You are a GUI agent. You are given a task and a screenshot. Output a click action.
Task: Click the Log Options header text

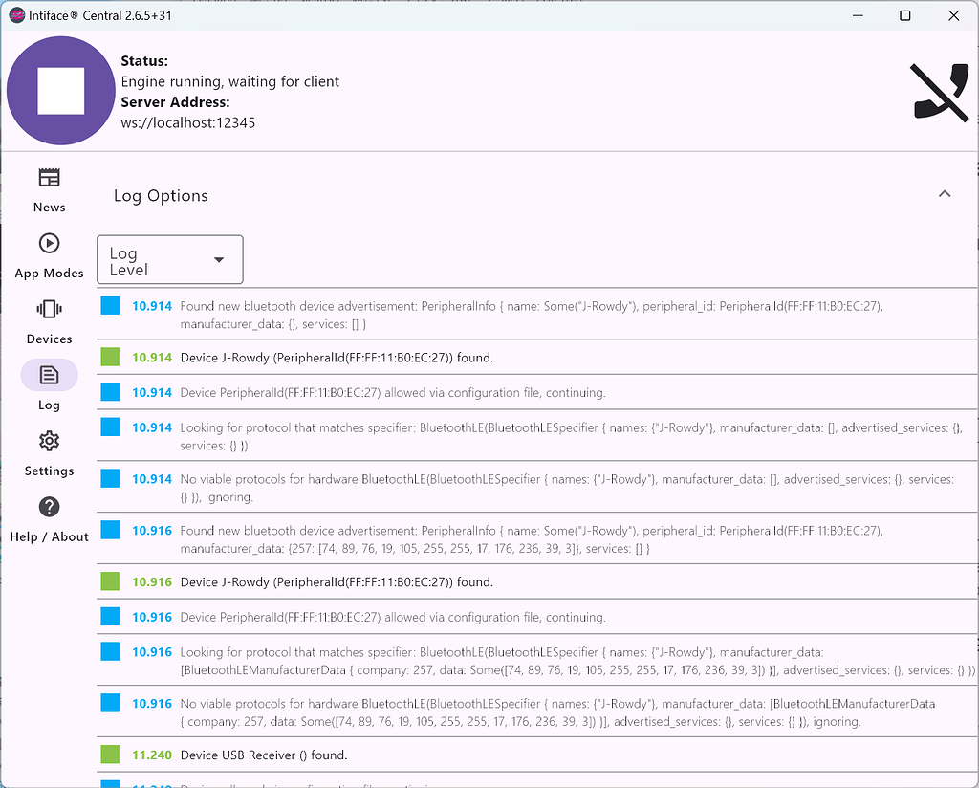point(161,196)
